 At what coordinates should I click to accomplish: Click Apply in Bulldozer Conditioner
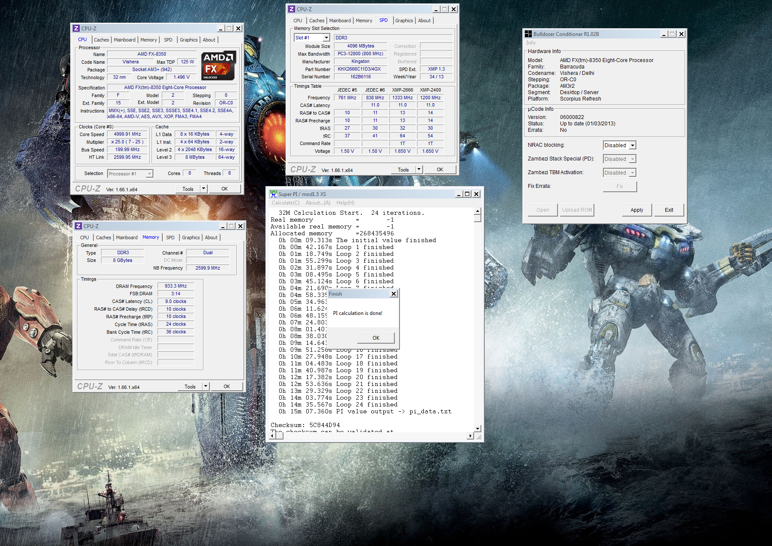pyautogui.click(x=637, y=210)
